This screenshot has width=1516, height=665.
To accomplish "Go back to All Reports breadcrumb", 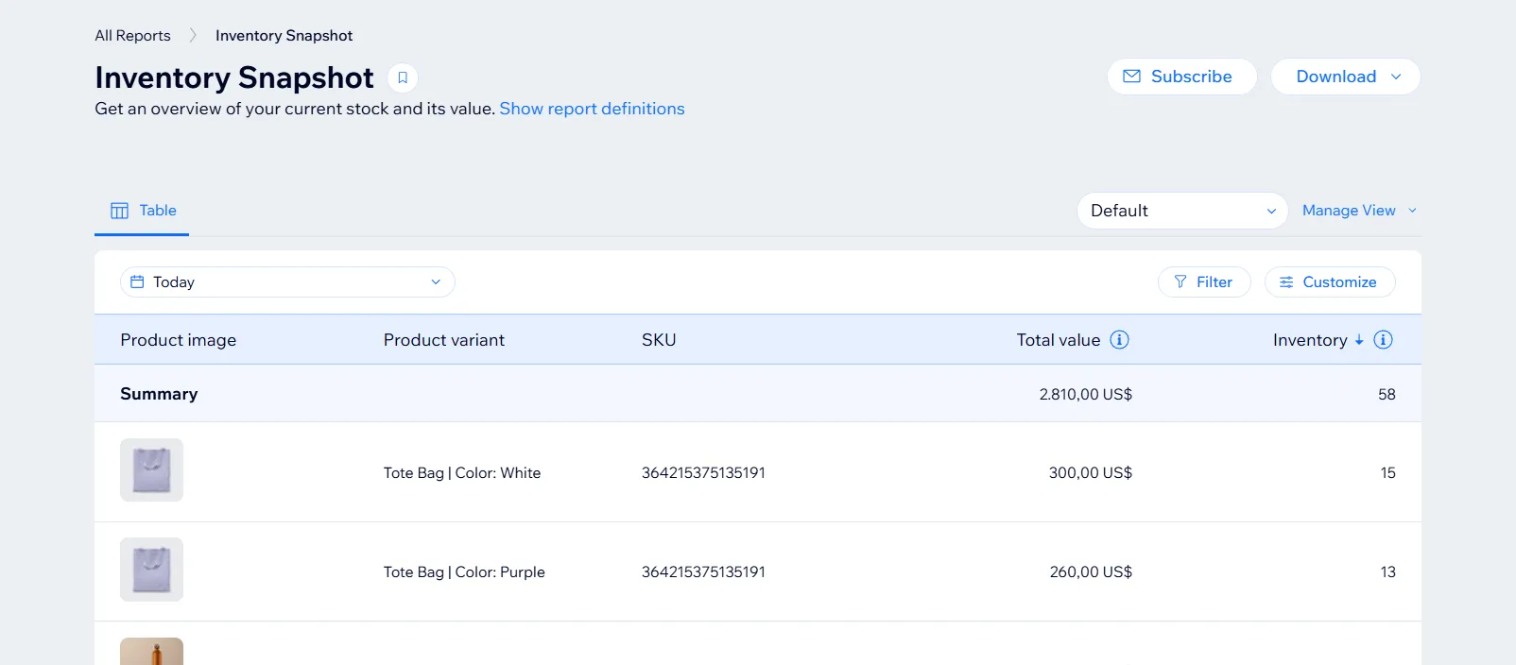I will click(132, 36).
